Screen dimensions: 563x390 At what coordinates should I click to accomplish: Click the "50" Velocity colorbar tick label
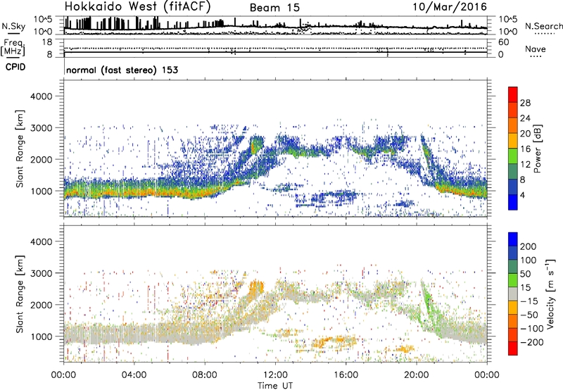pos(525,274)
